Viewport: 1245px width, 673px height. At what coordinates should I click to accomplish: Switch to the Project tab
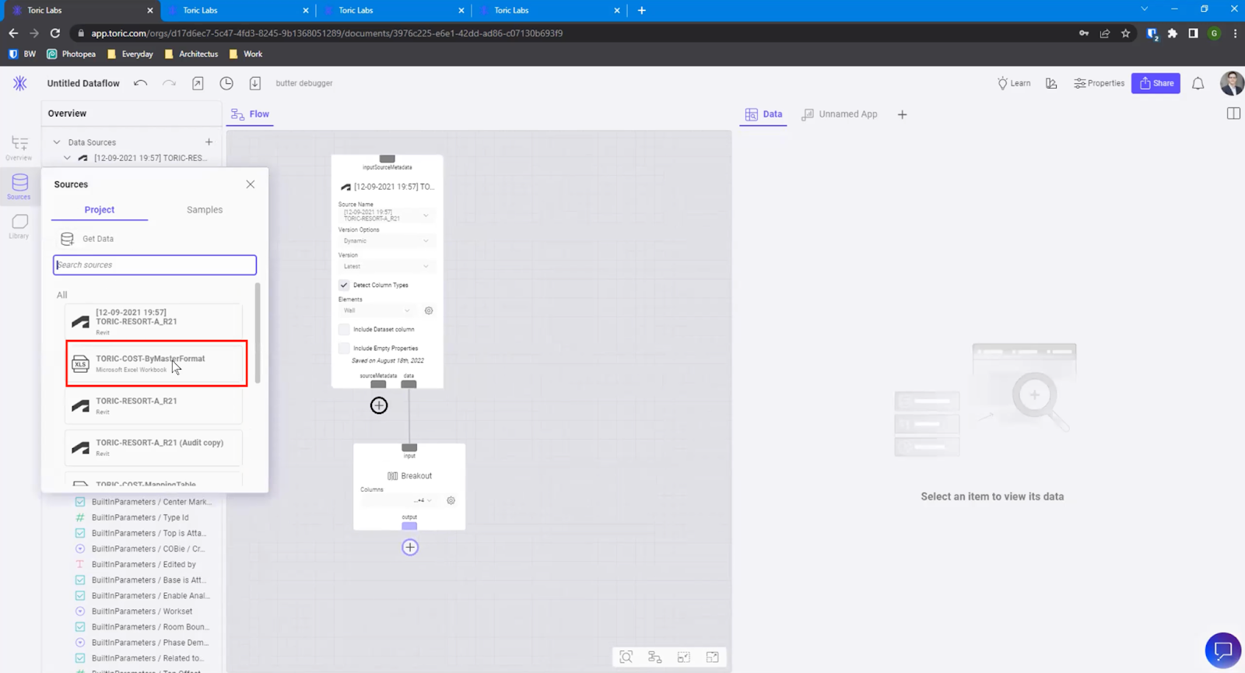coord(100,210)
